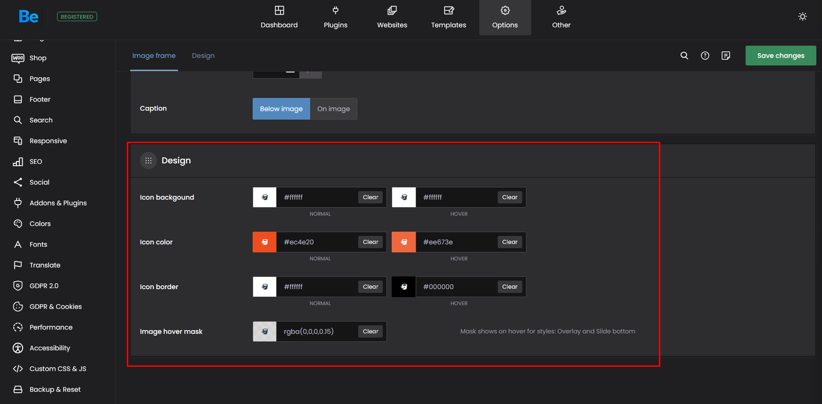Click the Design section grid icon

click(148, 161)
